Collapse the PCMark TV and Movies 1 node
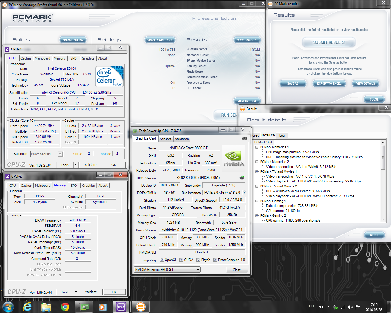 pos(257,171)
